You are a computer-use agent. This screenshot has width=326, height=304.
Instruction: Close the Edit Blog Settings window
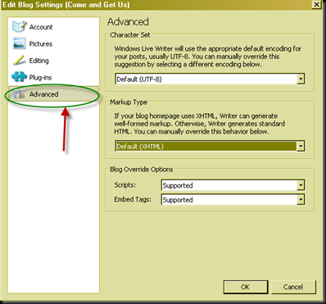pos(316,4)
